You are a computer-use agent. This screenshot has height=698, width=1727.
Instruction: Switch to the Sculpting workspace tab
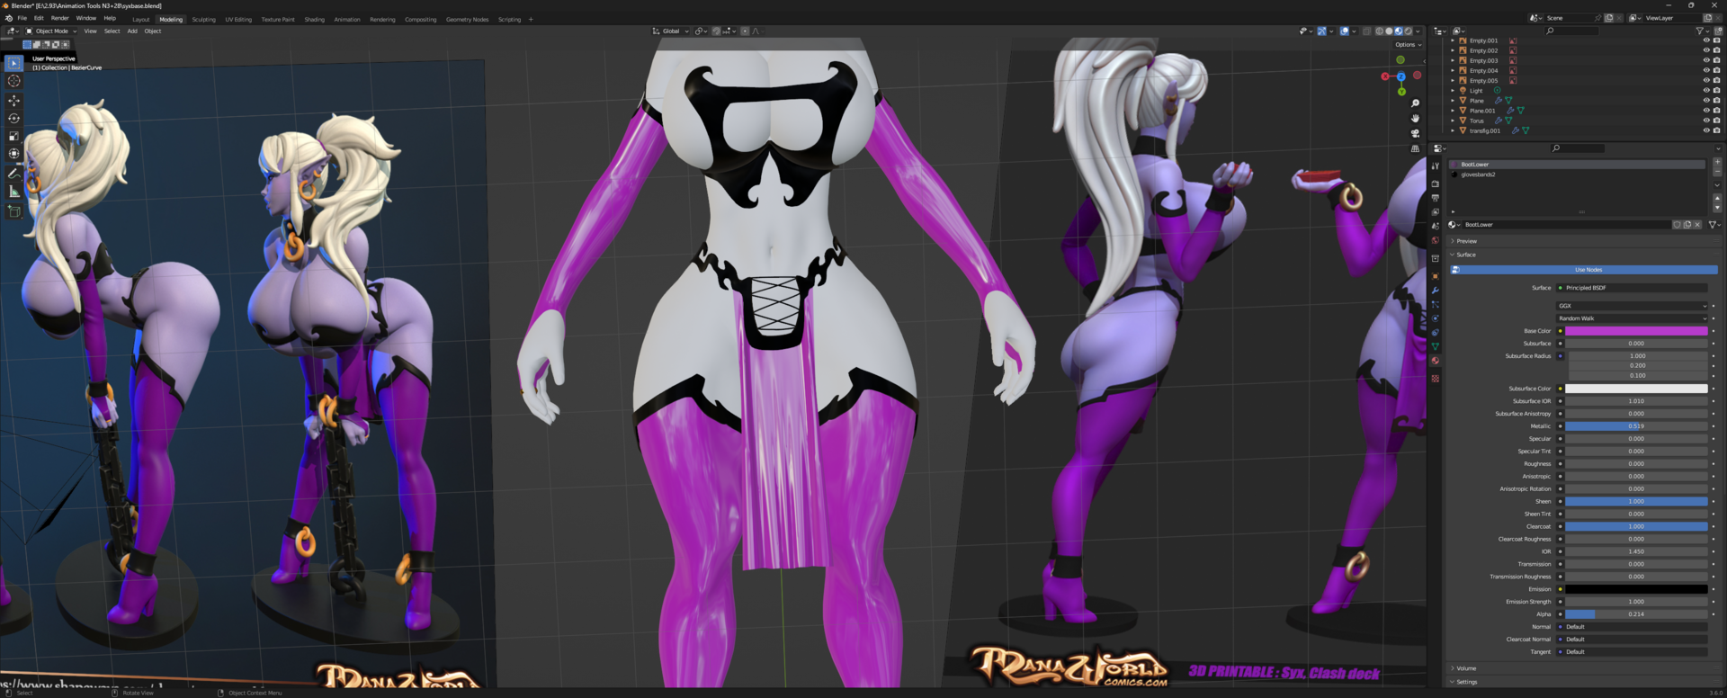pos(203,20)
